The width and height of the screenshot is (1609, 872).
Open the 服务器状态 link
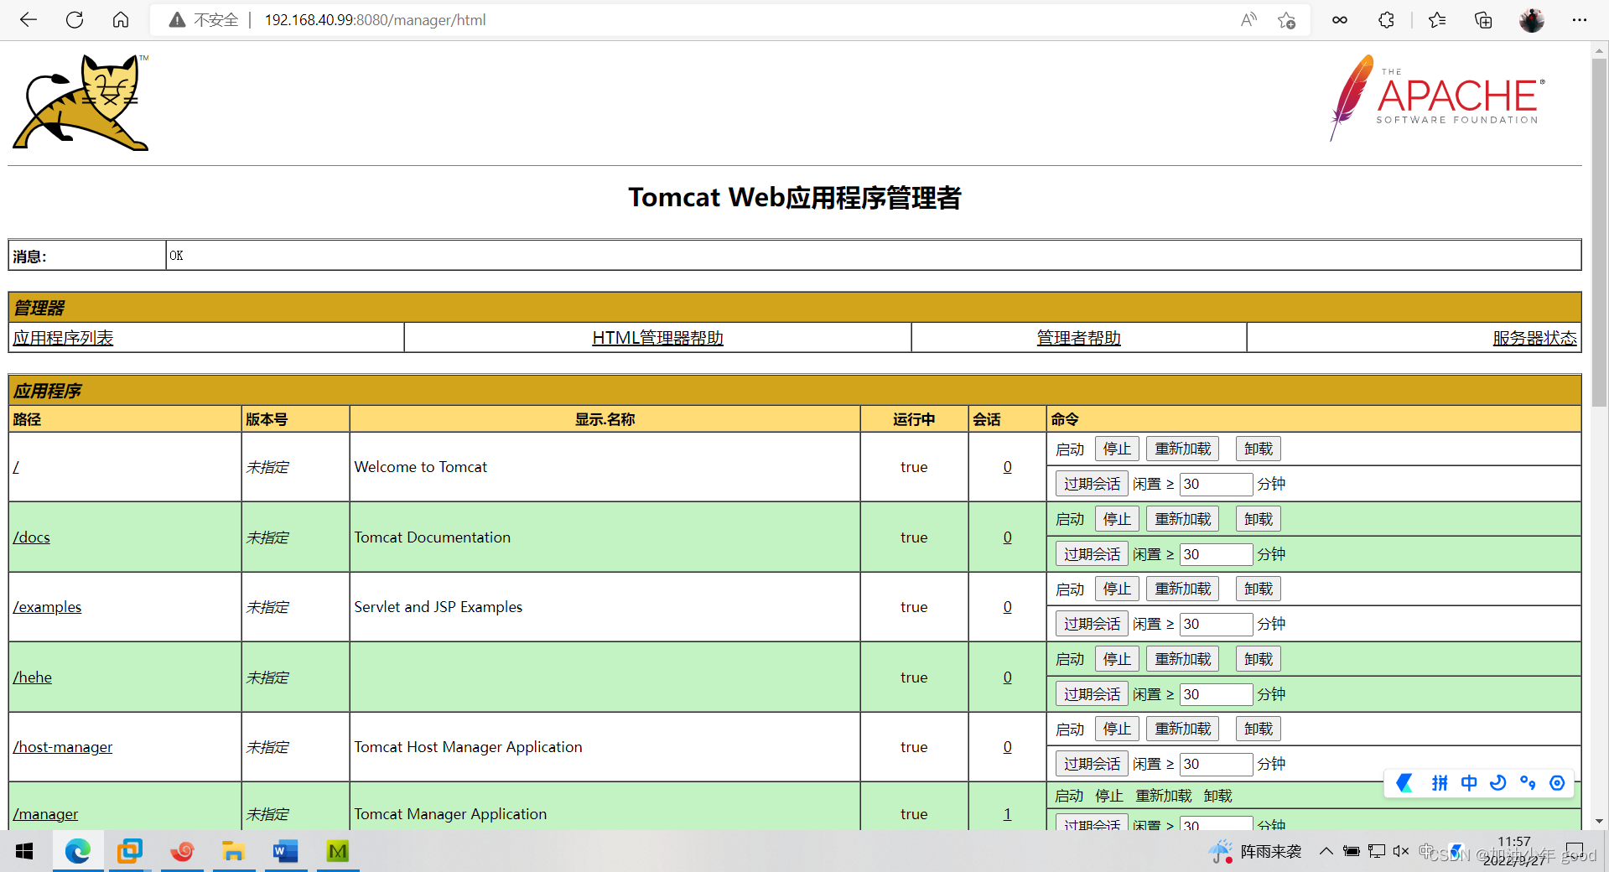coord(1534,338)
